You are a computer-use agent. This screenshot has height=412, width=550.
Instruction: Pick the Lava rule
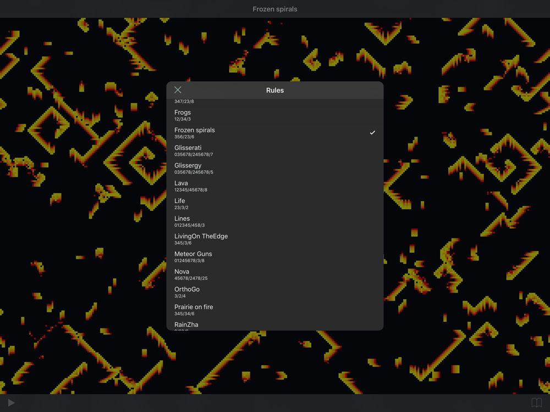pos(274,186)
